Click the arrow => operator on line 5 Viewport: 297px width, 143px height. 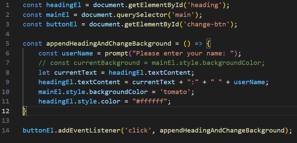pos(198,44)
